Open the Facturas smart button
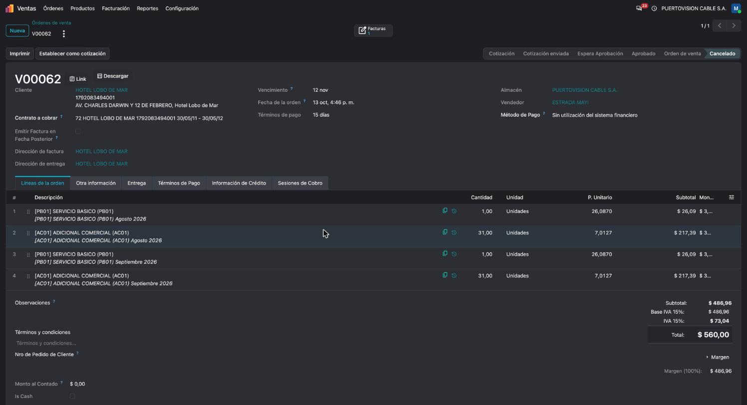The height and width of the screenshot is (405, 747). tap(373, 30)
